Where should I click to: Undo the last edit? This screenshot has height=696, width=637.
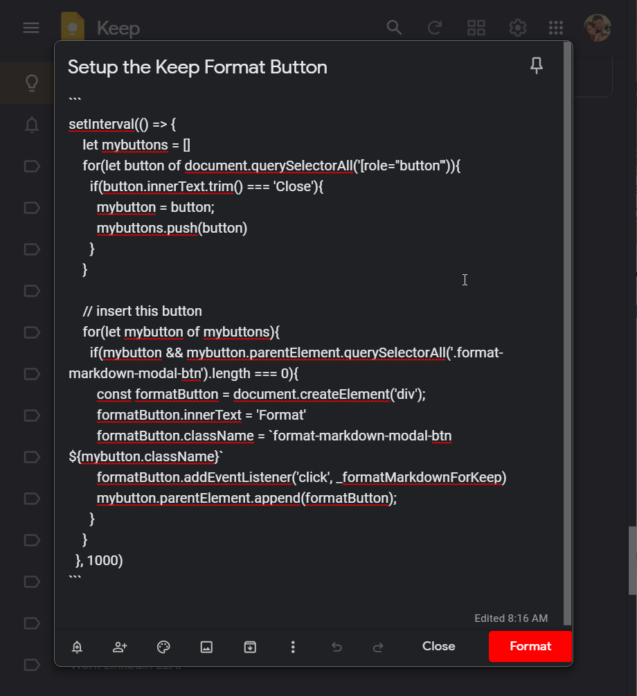point(337,647)
